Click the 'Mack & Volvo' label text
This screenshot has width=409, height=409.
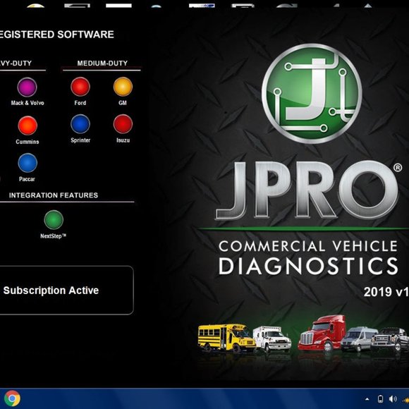[28, 103]
